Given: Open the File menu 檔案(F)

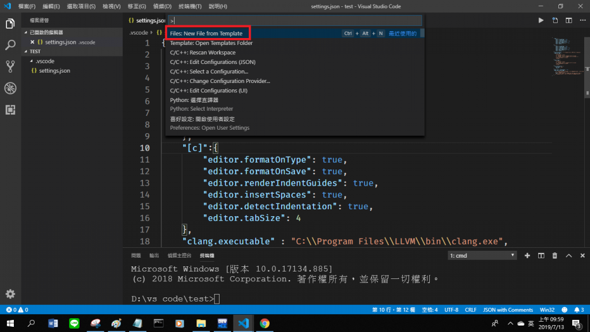Looking at the screenshot, I should pos(27,6).
